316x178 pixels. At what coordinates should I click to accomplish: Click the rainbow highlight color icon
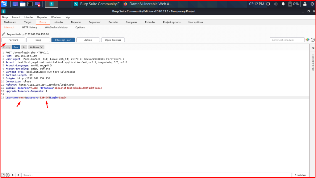coord(307,40)
